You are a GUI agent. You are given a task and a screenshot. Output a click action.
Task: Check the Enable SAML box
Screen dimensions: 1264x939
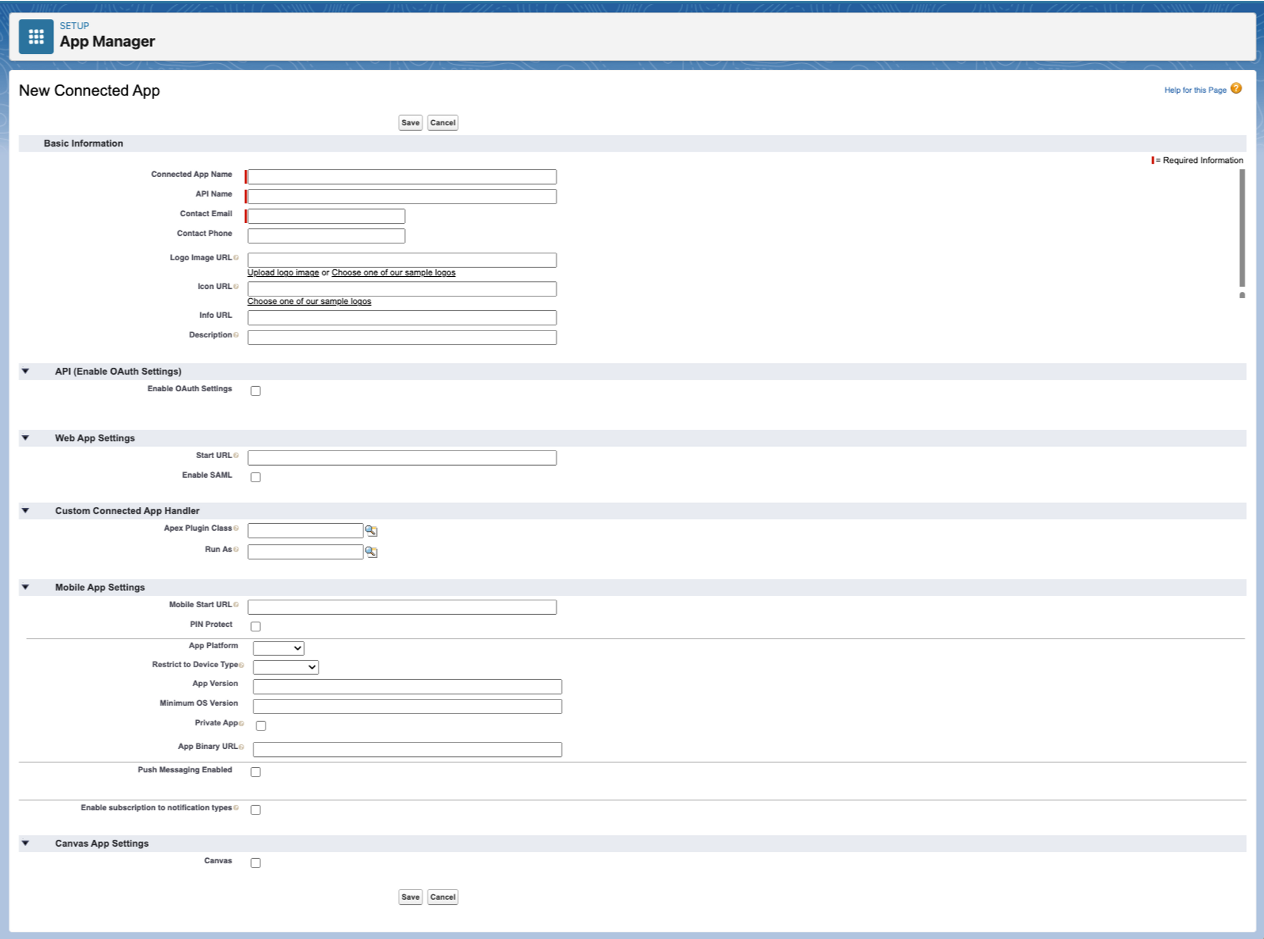[x=255, y=477]
